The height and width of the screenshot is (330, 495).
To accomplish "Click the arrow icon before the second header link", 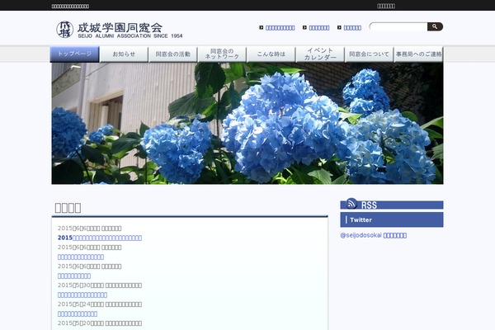I will point(304,28).
